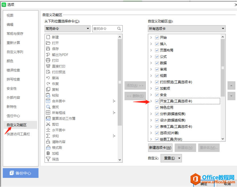
Task: Toggle the 数据 checkbox
Action: click(x=157, y=63)
